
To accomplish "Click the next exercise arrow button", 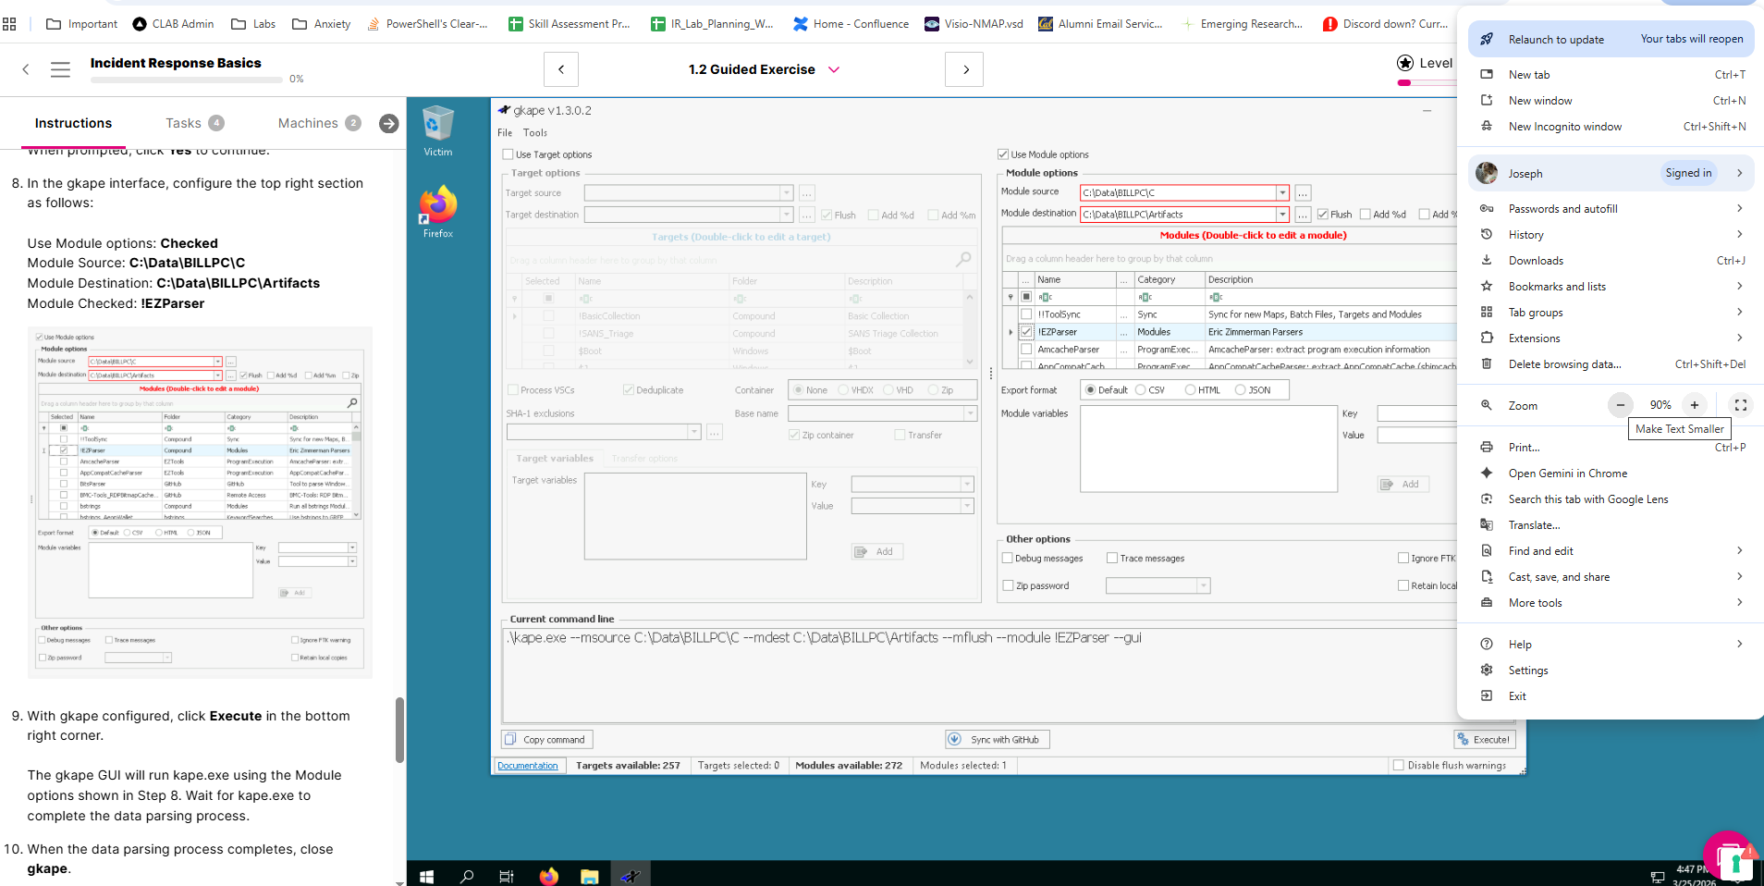I will (964, 69).
